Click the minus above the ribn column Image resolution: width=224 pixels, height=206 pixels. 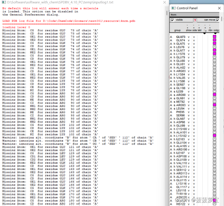pos(210,25)
